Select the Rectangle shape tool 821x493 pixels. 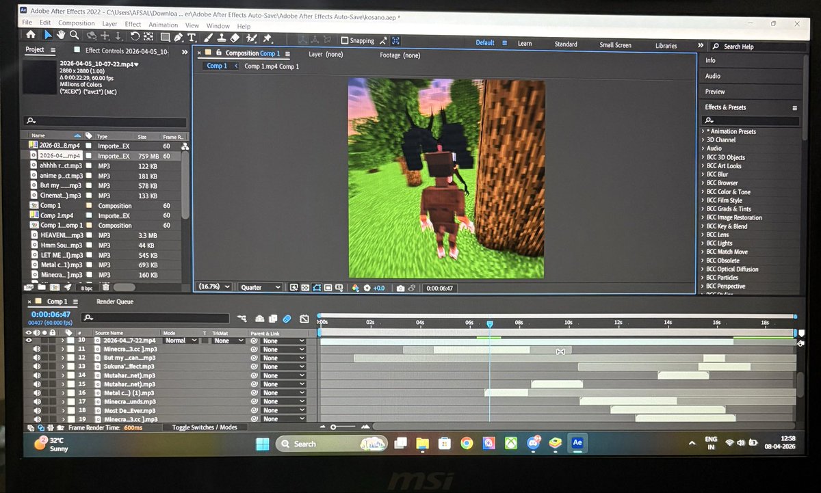click(x=164, y=37)
